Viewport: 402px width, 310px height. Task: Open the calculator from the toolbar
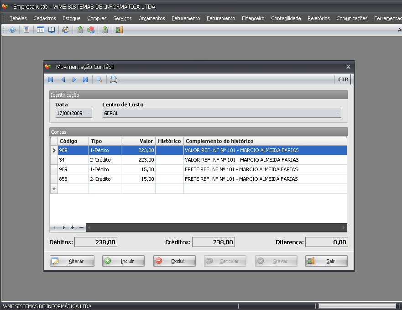coord(26,30)
